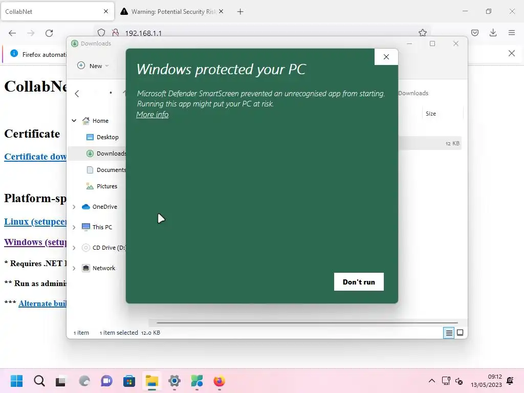Open the Windows Start menu
Screen dimensions: 524x393
16,381
